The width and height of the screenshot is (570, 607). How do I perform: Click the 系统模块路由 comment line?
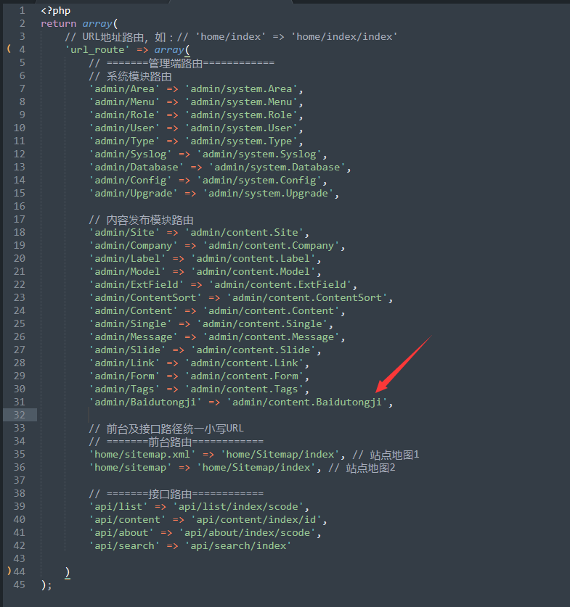tap(130, 75)
